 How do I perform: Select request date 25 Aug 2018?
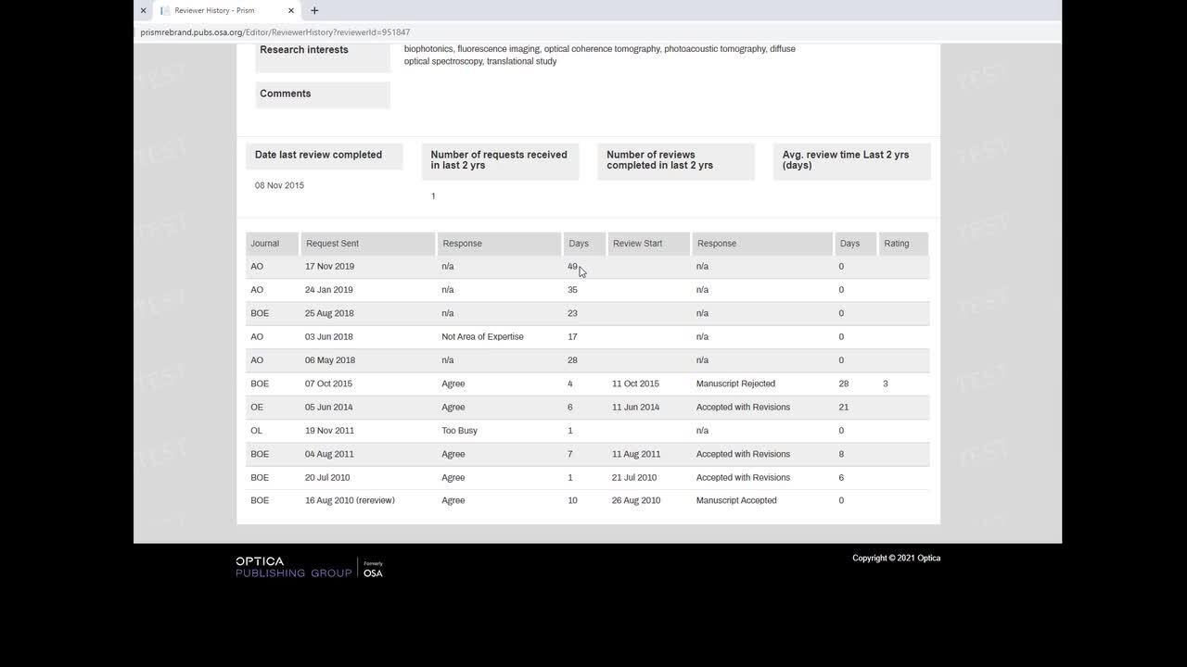[x=329, y=313]
